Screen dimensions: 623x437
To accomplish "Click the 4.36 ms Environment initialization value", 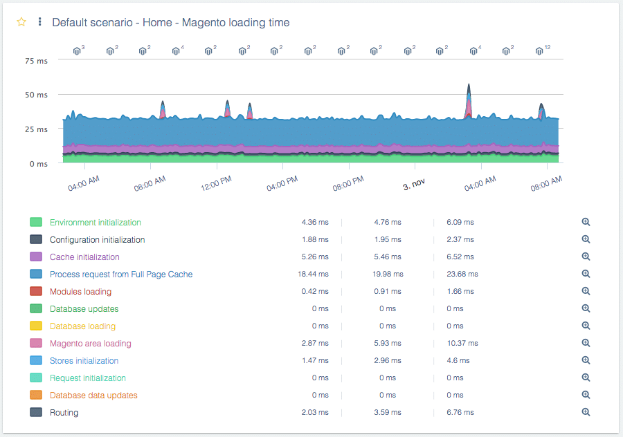I will pos(315,222).
